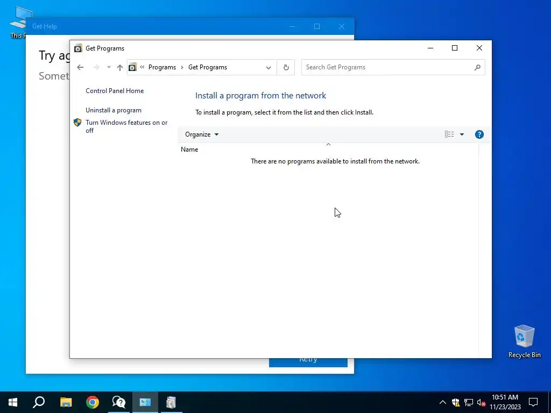Screen dimensions: 551x413
Task: Open help with the blue question icon
Action: [x=479, y=134]
